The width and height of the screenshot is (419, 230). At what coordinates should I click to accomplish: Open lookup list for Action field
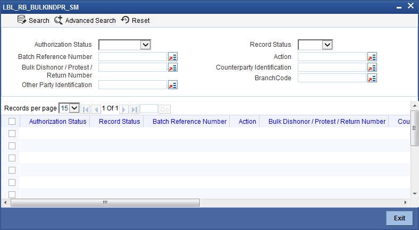(x=372, y=57)
